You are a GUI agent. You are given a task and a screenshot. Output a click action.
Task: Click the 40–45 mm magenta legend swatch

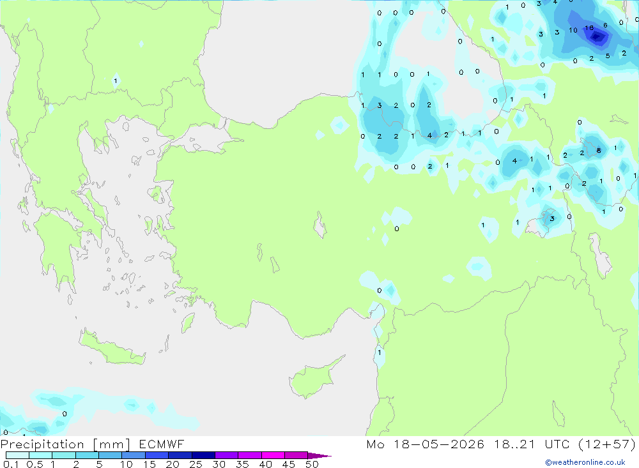tap(273, 455)
